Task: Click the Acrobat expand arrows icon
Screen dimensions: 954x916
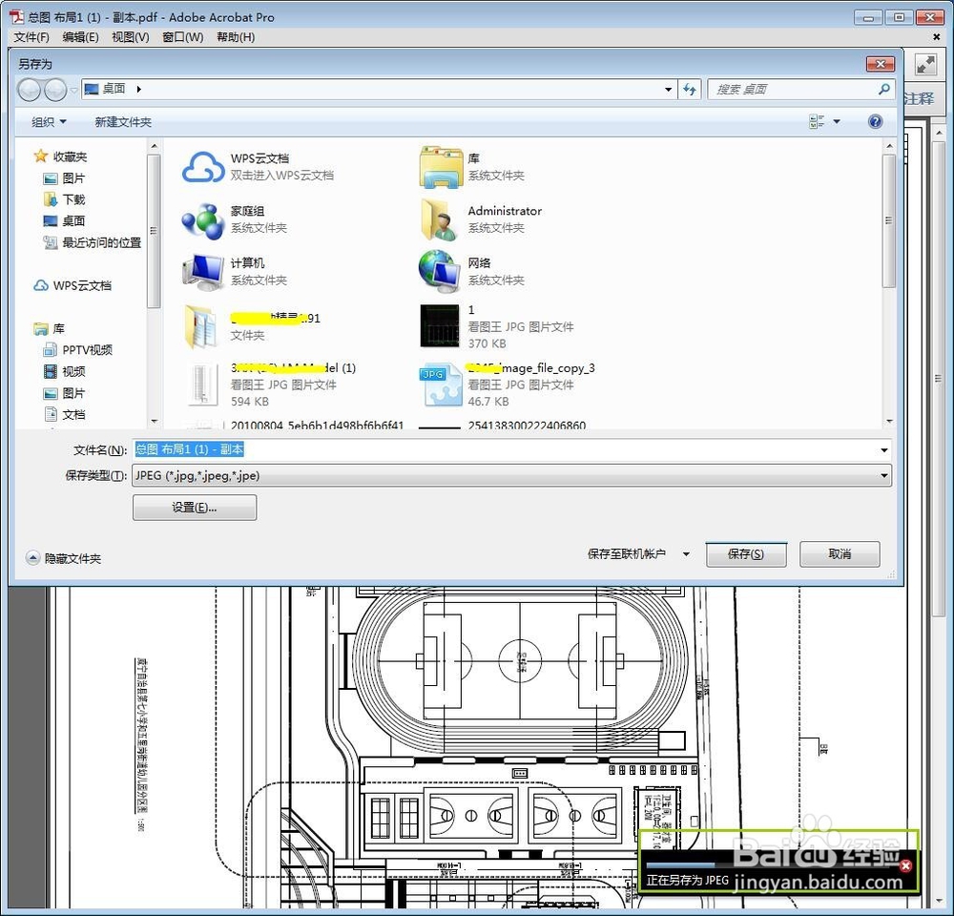Action: click(x=926, y=64)
